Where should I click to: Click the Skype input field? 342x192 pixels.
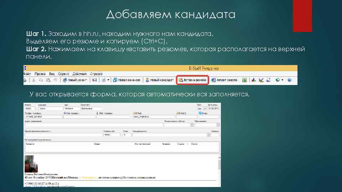pos(209,117)
